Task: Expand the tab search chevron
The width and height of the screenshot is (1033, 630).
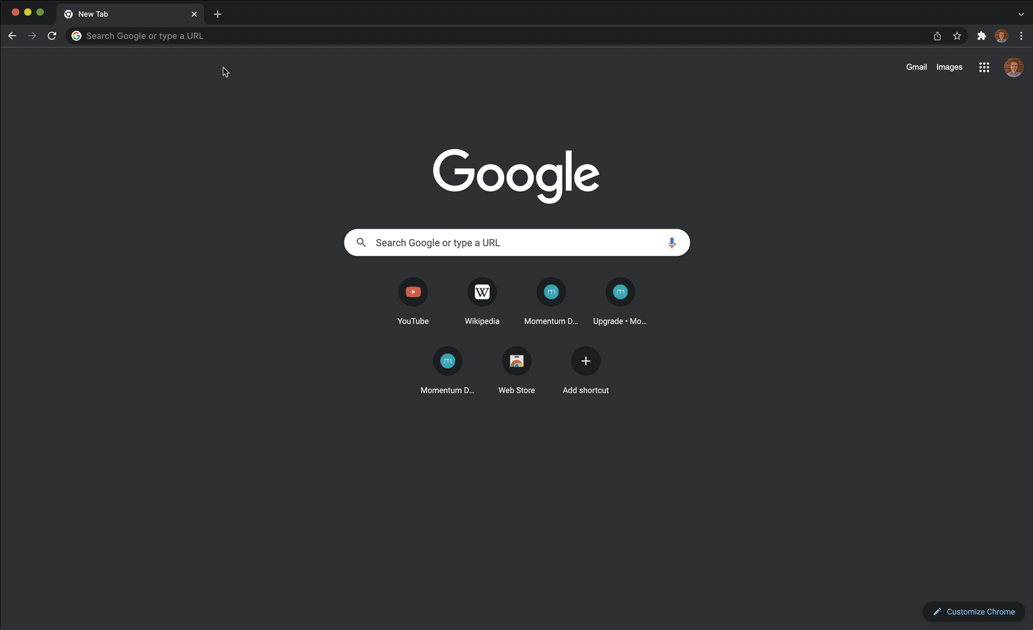Action: (1021, 14)
